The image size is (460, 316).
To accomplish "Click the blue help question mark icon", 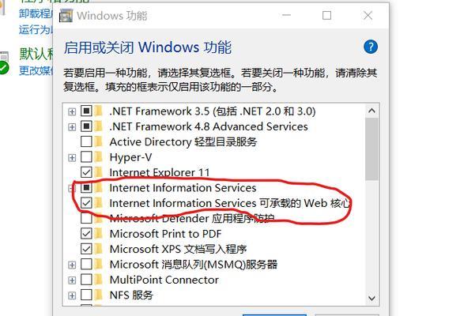I will pos(371,47).
